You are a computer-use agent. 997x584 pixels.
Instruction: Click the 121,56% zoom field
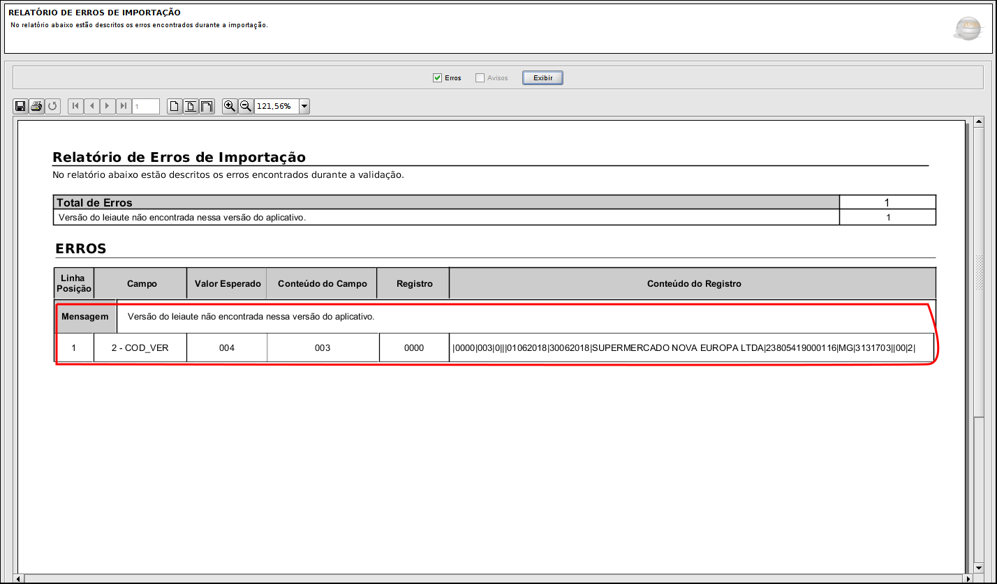pyautogui.click(x=276, y=106)
